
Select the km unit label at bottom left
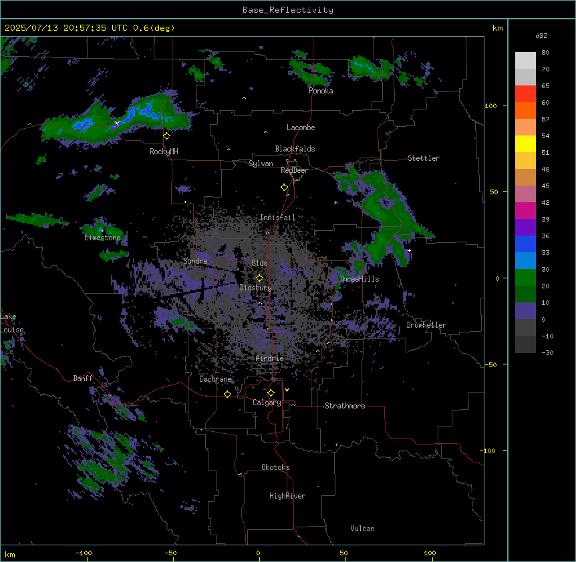[x=10, y=554]
